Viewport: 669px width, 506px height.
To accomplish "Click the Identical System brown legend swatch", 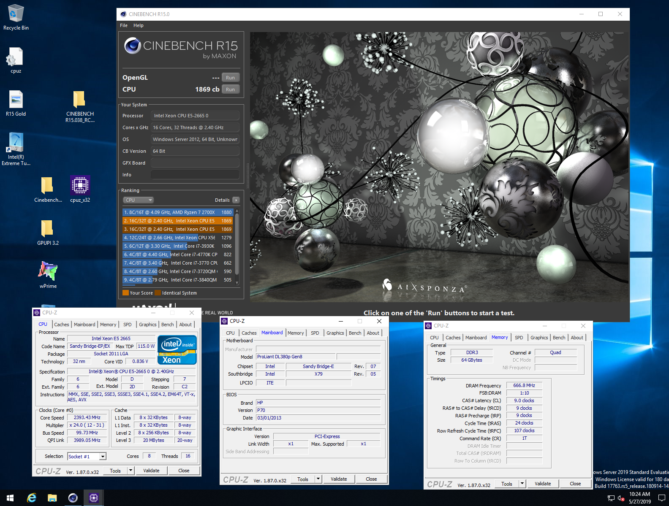I will click(158, 293).
